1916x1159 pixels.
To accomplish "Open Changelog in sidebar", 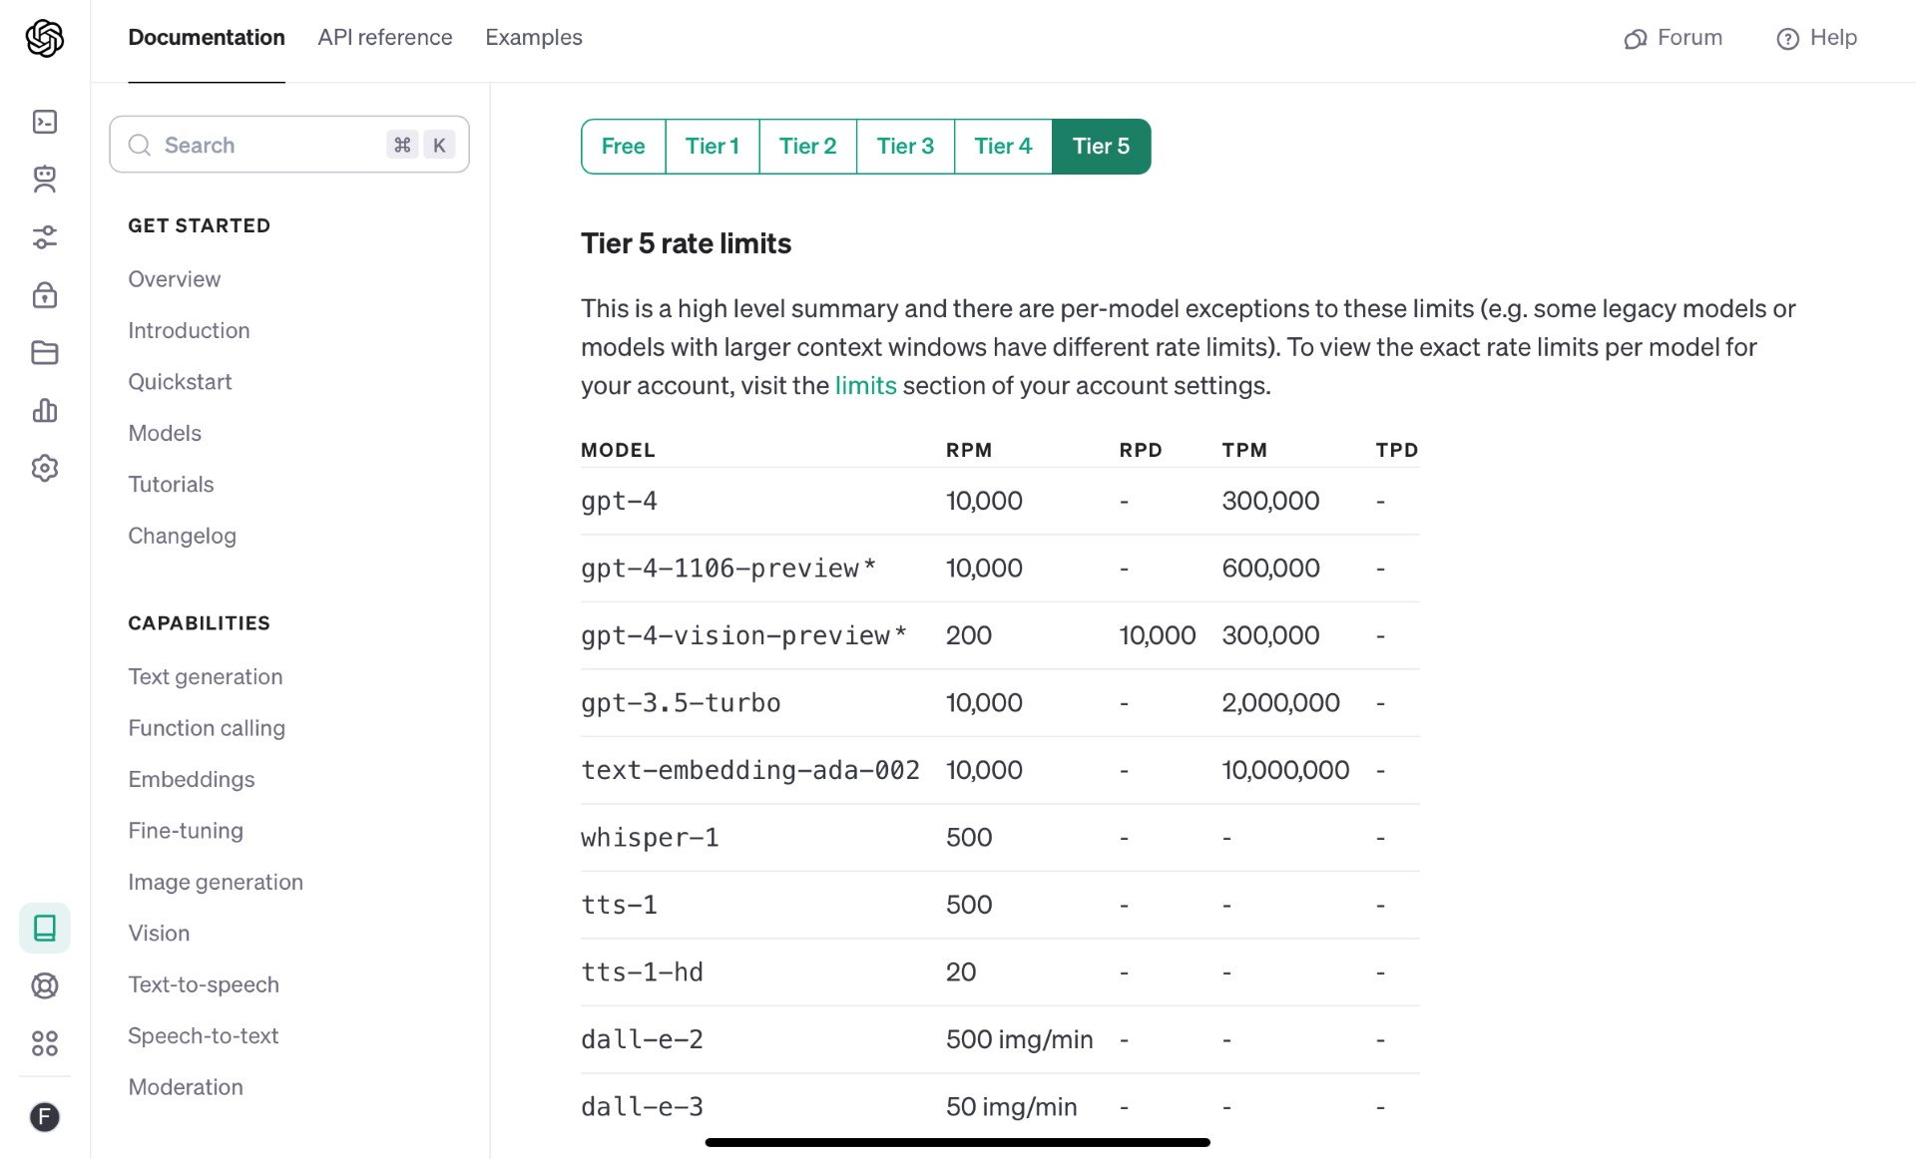I will coord(182,536).
